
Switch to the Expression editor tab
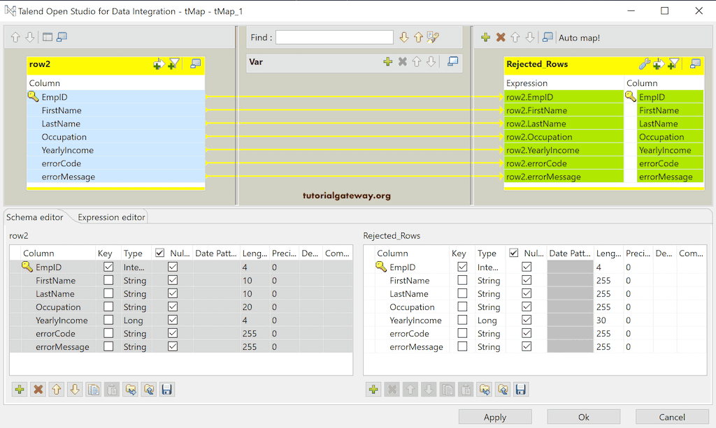[110, 217]
